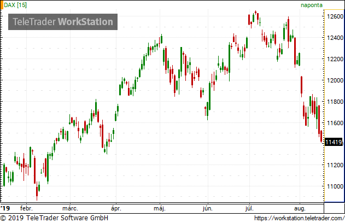Click the 2019 TeleTrader Software GmbH copyright
The image size is (345, 223).
[54, 218]
